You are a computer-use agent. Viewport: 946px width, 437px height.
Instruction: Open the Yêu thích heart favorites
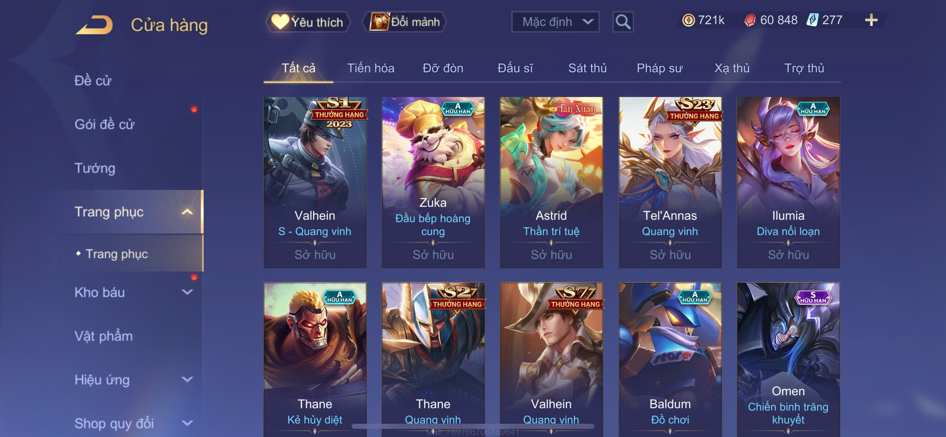(x=308, y=22)
